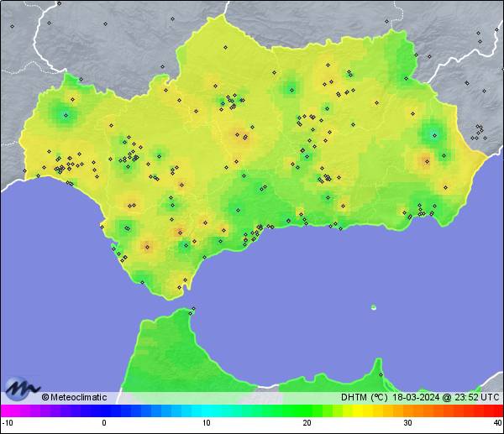Click the 0 label on the temperature scale

(x=104, y=422)
